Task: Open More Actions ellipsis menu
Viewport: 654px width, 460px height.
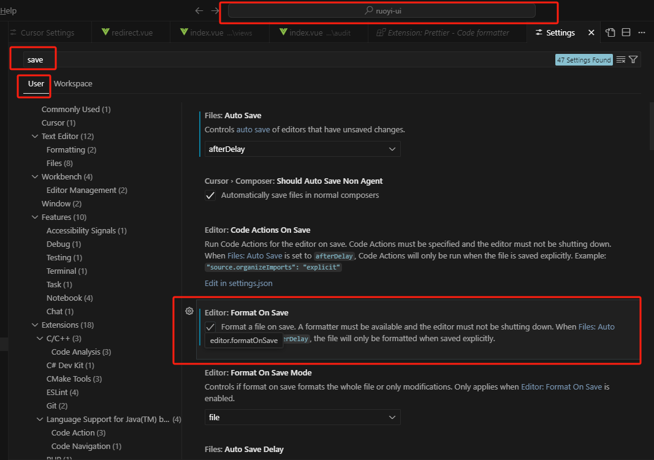Action: [642, 32]
